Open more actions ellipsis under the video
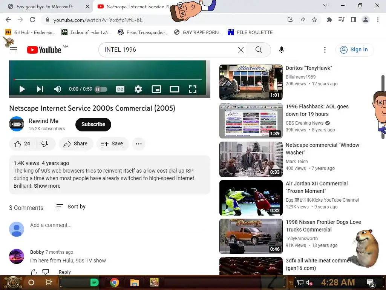 (x=139, y=144)
